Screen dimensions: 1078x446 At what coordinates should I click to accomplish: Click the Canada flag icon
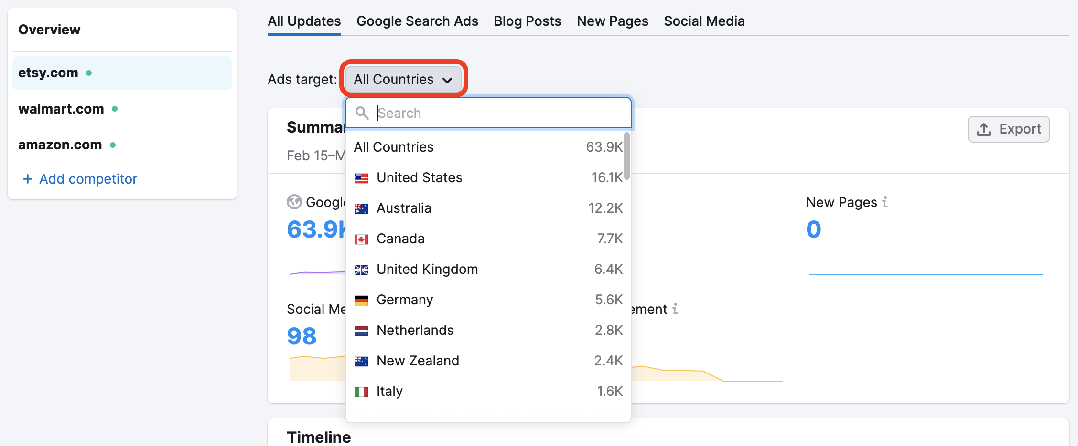point(361,239)
